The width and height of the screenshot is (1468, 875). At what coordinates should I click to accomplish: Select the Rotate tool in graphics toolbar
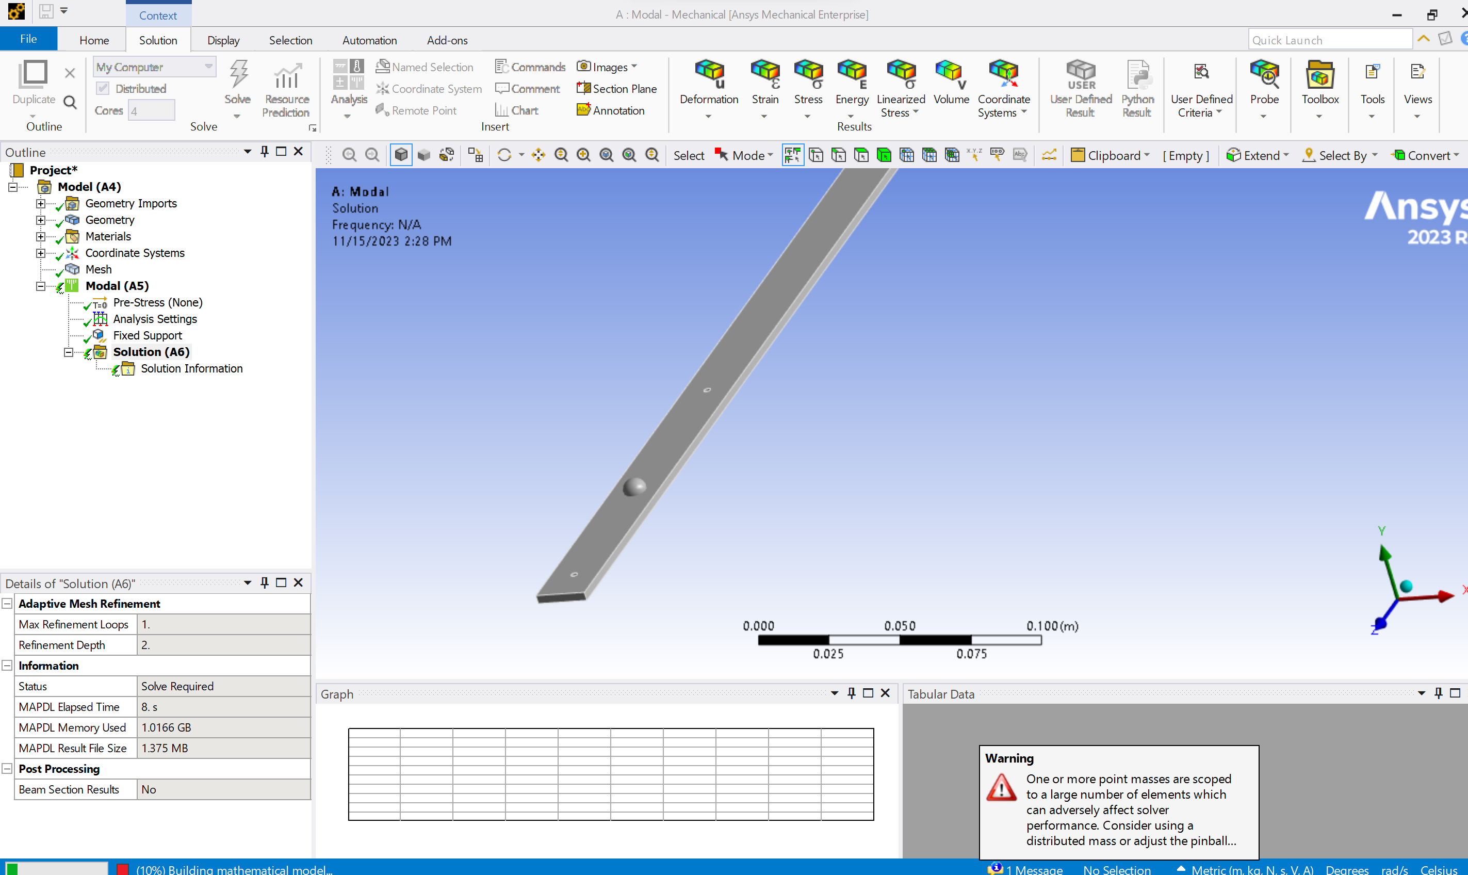coord(504,155)
